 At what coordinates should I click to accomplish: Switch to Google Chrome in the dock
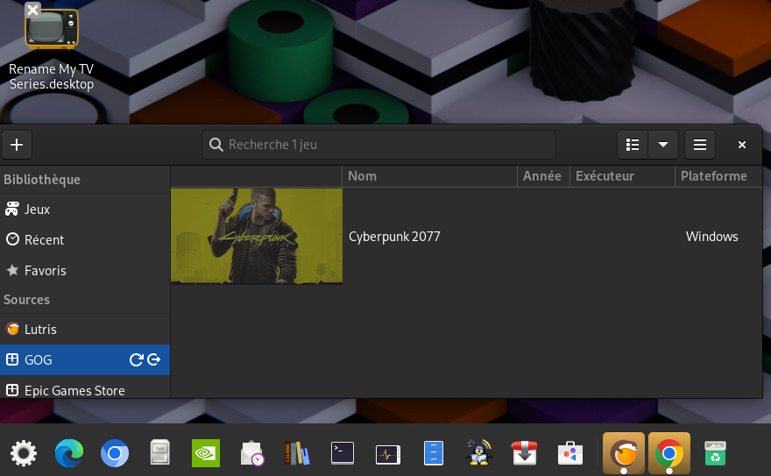[x=669, y=453]
